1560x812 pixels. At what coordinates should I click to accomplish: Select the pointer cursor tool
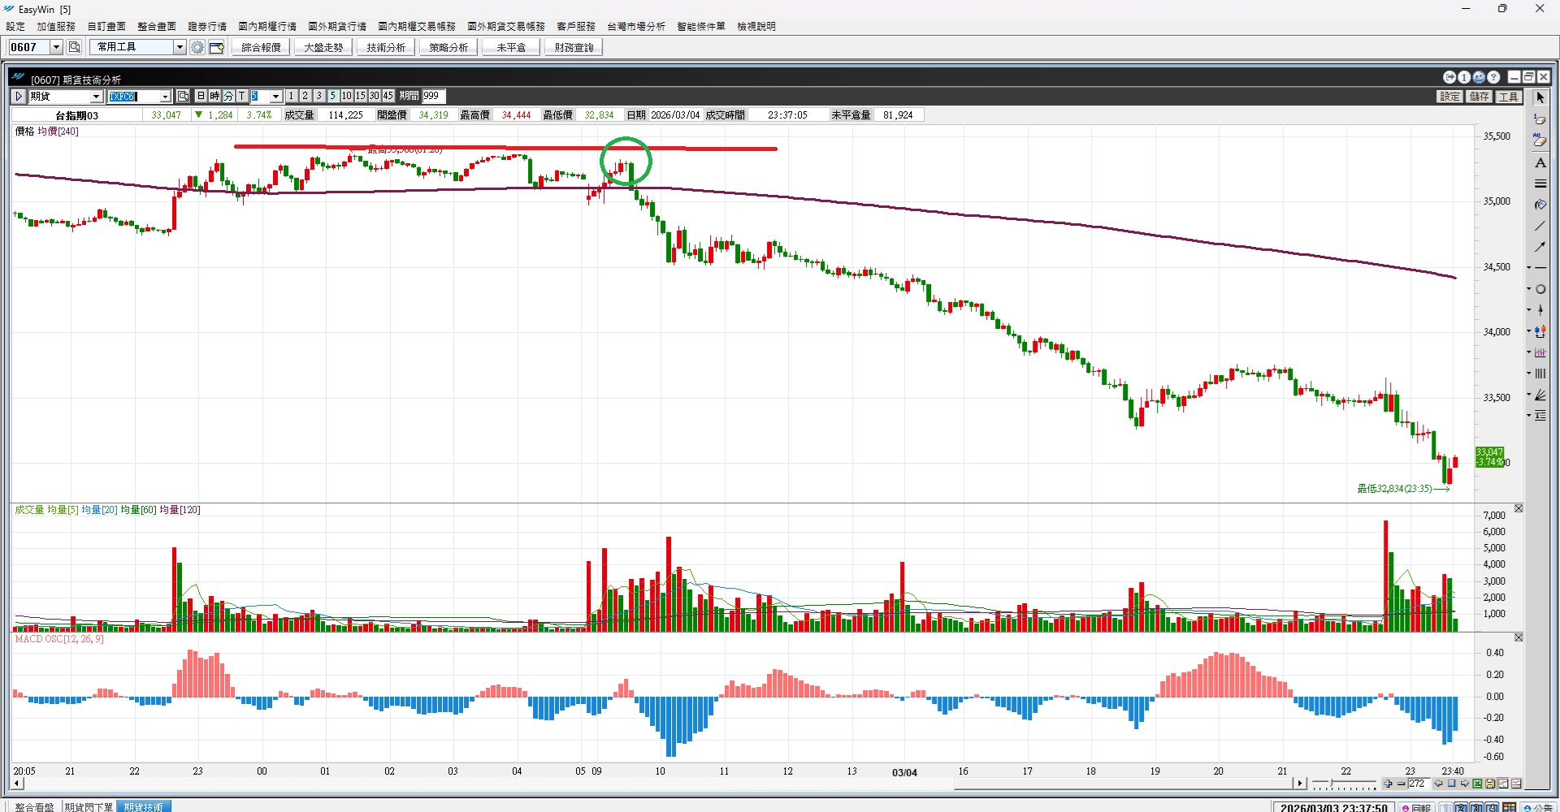[x=1540, y=97]
